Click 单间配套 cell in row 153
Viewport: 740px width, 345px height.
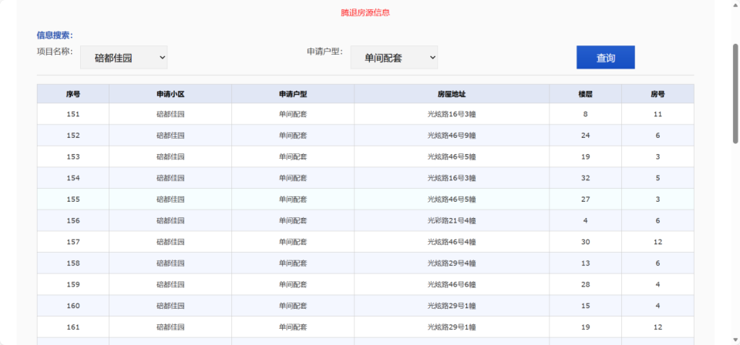point(293,156)
